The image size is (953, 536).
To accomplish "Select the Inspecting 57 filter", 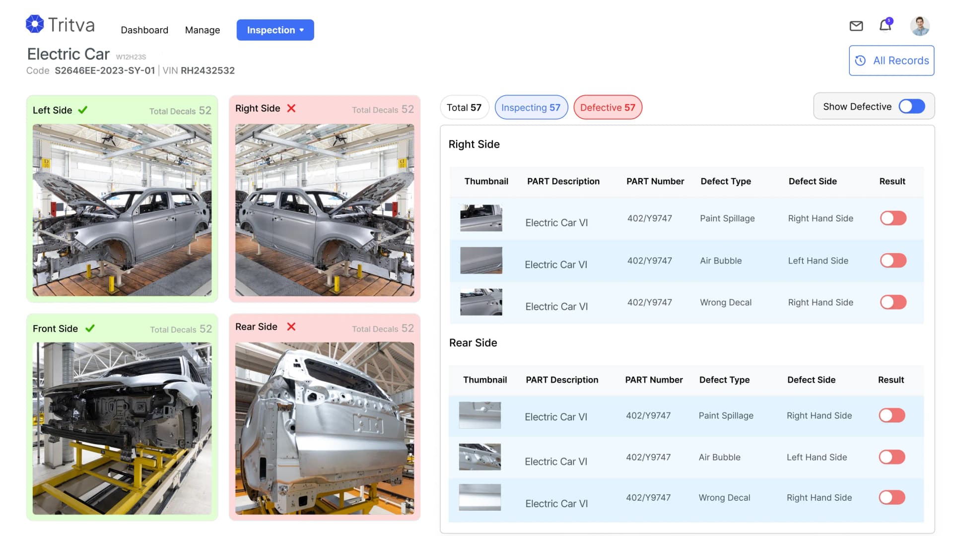I will coord(531,107).
